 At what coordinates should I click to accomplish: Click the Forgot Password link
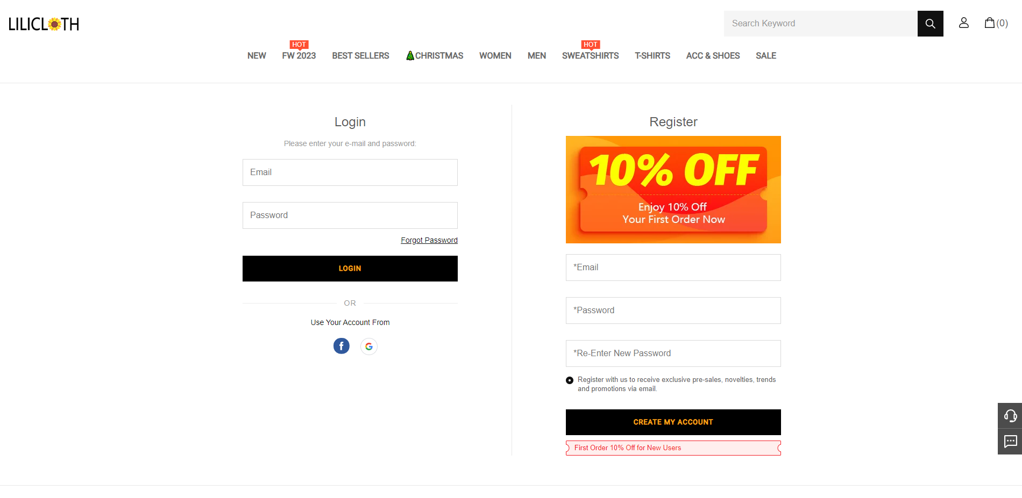(429, 240)
